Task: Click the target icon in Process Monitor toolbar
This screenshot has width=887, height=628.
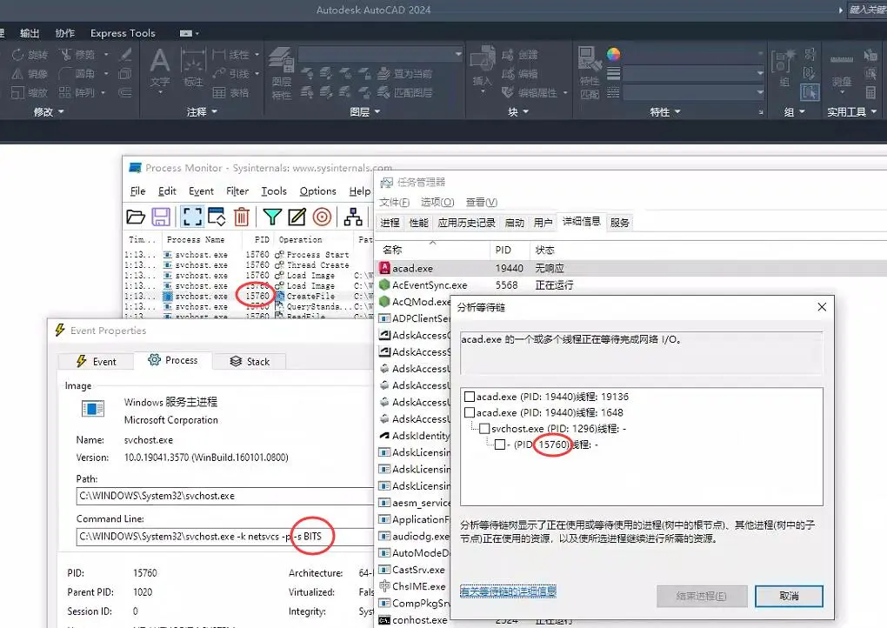Action: pos(322,217)
